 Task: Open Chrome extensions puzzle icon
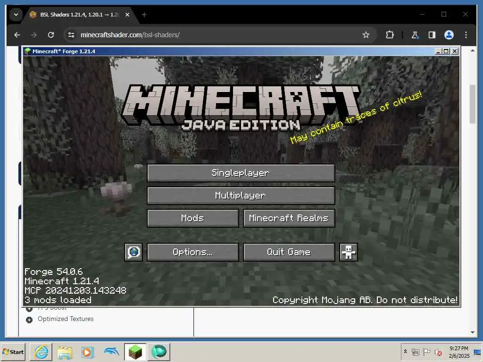[x=390, y=35]
